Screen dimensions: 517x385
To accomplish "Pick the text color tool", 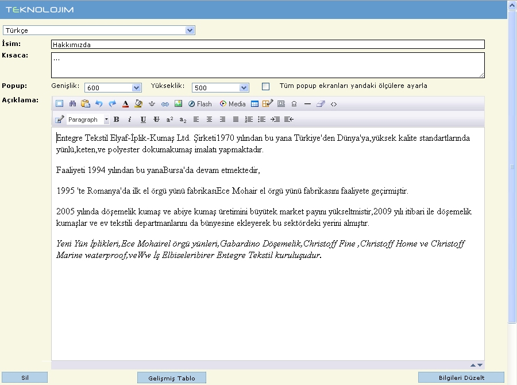I will click(125, 104).
